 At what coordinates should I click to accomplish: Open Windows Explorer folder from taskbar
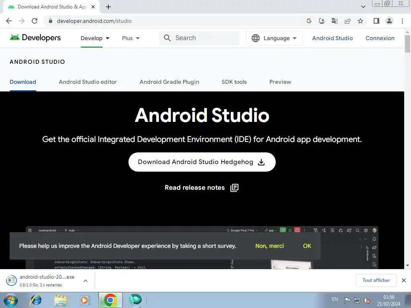pos(61,300)
